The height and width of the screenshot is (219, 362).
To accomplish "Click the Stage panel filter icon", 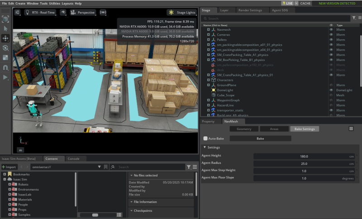I will click(354, 19).
